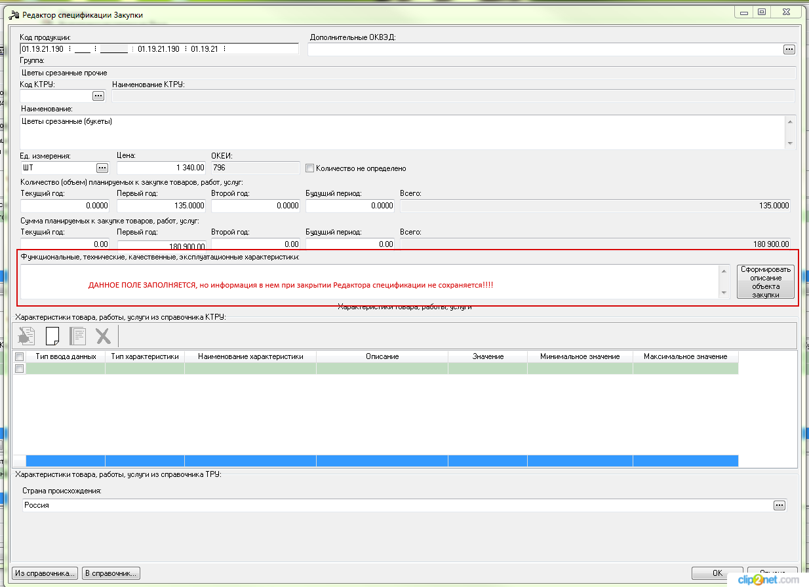
Task: Tick the first row checkbox in characteristics table
Action: point(20,369)
